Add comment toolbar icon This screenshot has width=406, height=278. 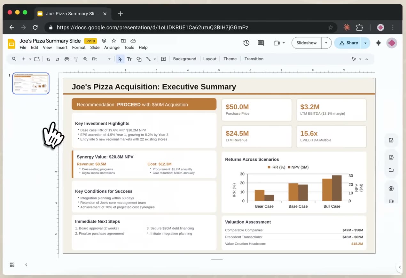(164, 59)
